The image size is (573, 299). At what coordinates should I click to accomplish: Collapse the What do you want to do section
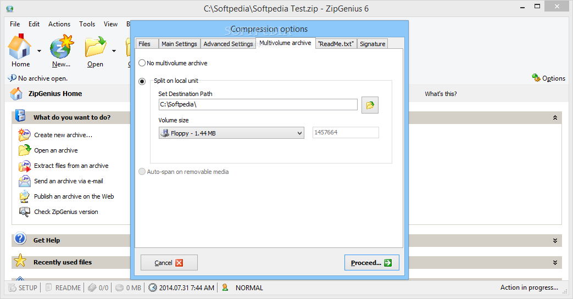[555, 117]
